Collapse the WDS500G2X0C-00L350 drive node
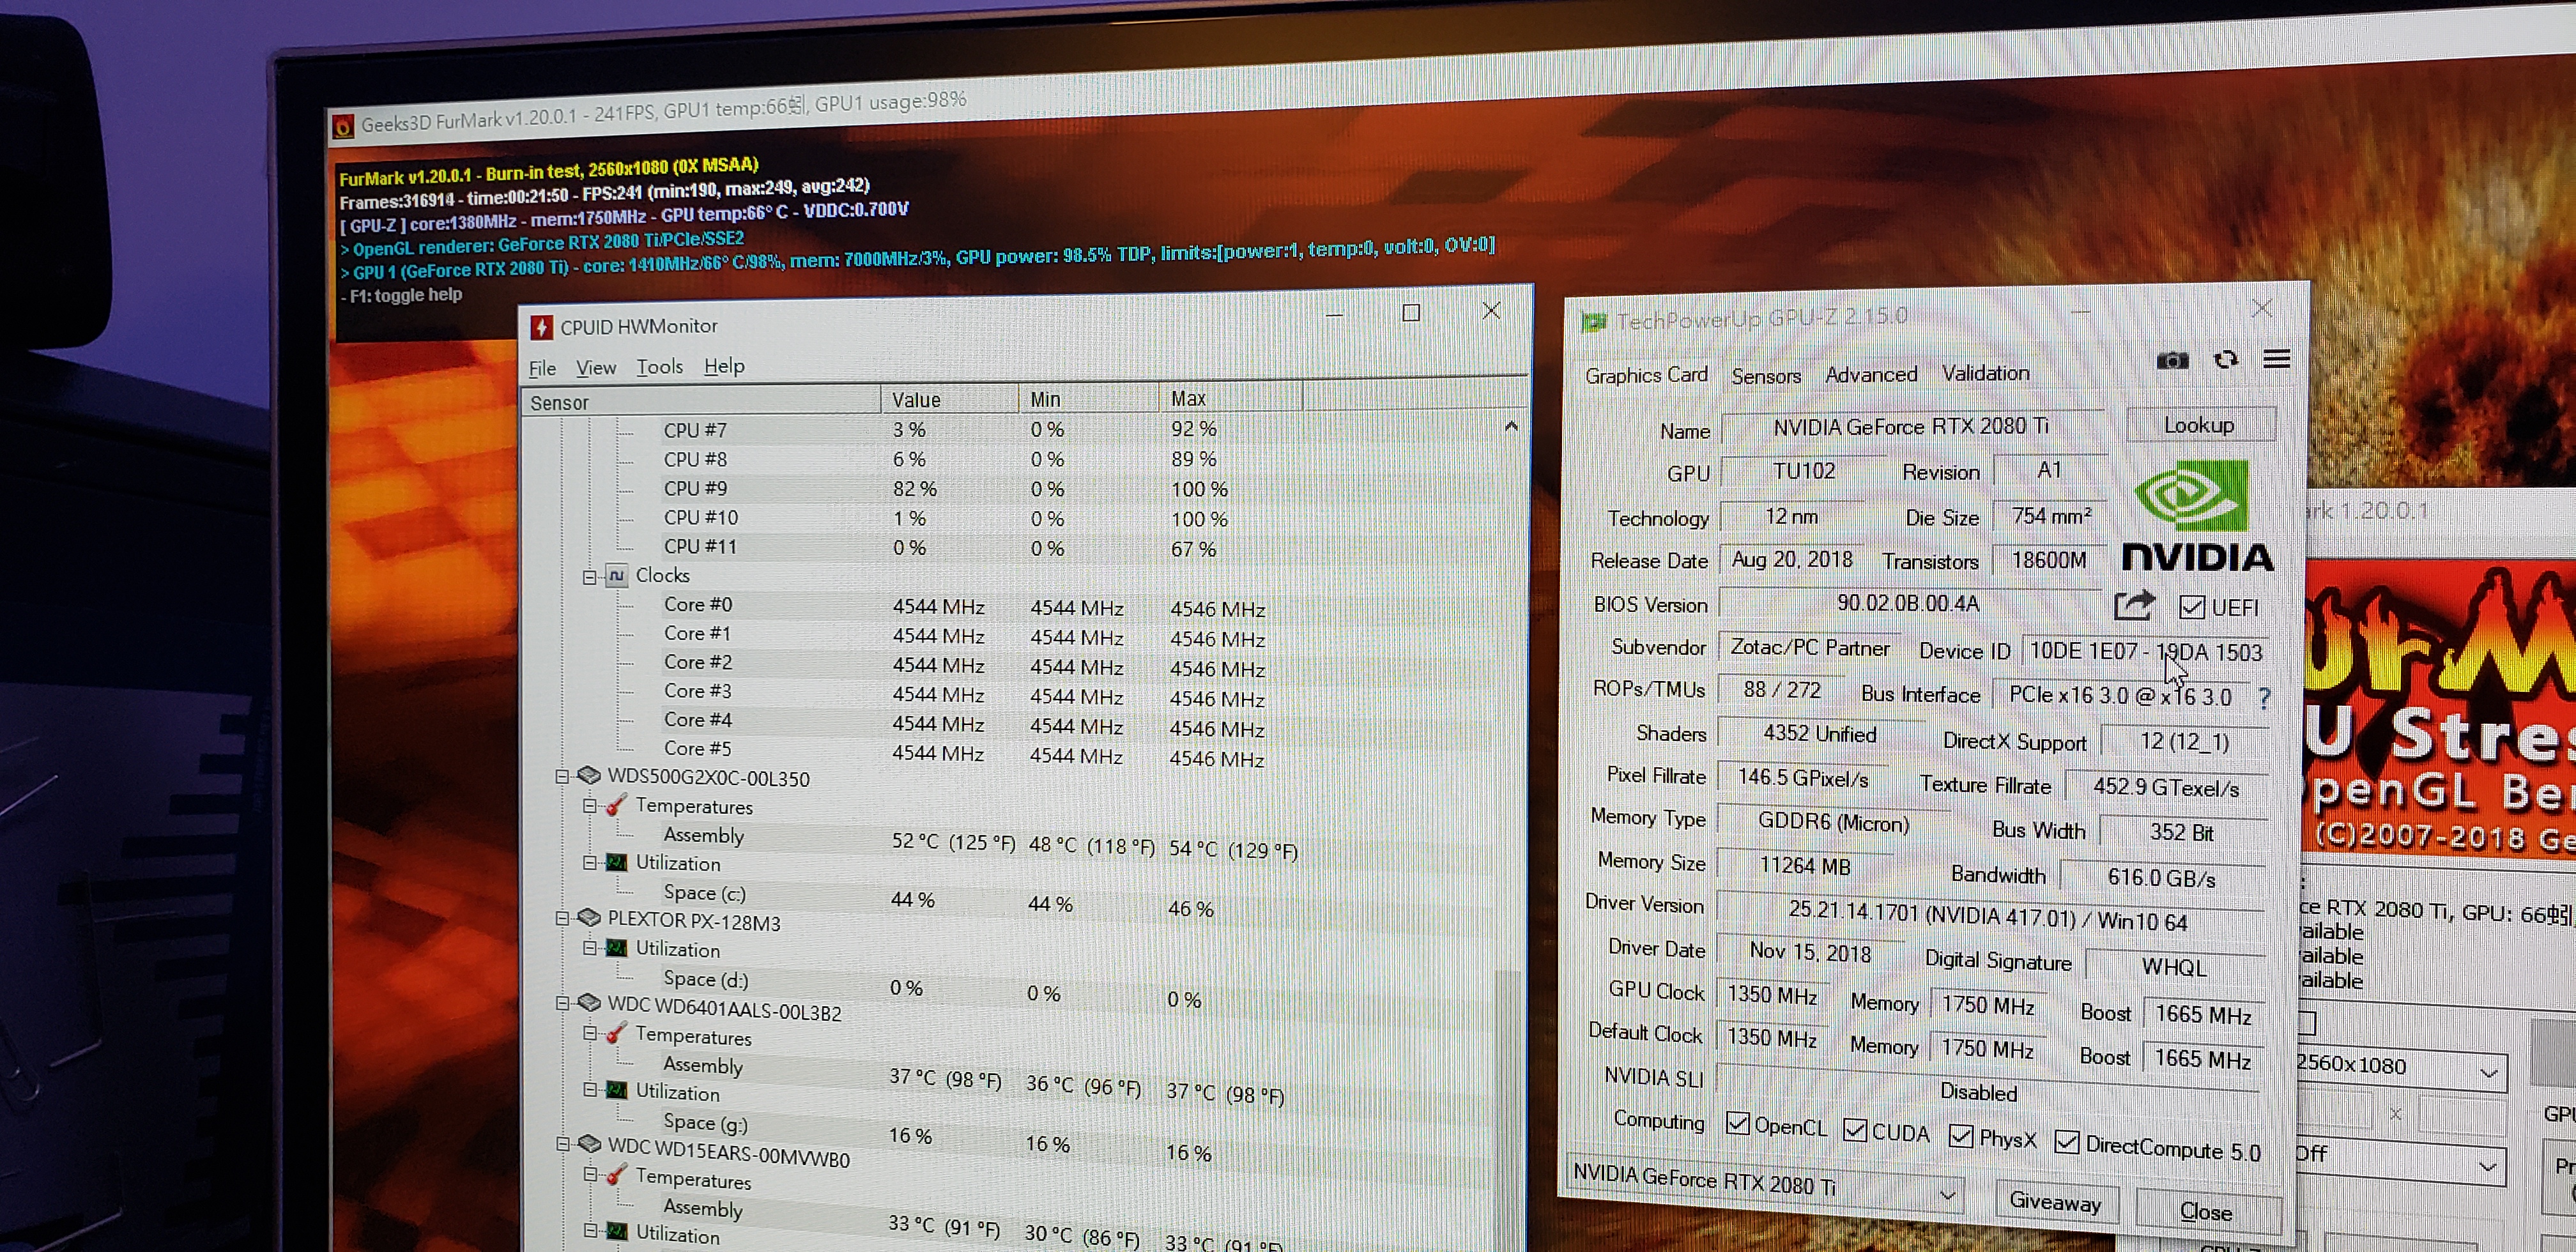2576x1252 pixels. pyautogui.click(x=561, y=777)
